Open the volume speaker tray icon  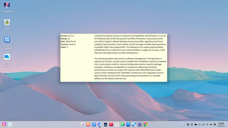(x=211, y=125)
